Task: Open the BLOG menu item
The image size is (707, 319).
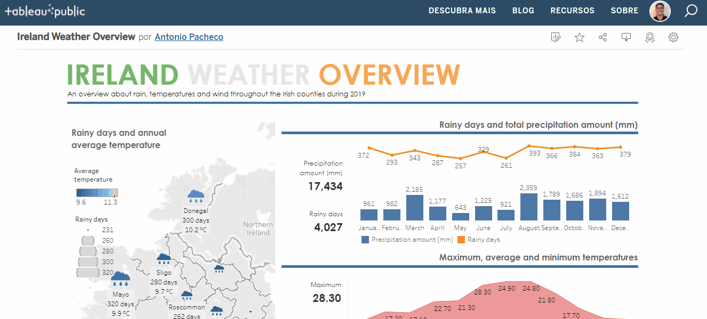Action: [523, 10]
